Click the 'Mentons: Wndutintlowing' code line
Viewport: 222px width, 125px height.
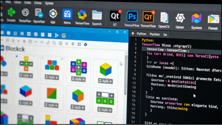pyautogui.click(x=174, y=85)
